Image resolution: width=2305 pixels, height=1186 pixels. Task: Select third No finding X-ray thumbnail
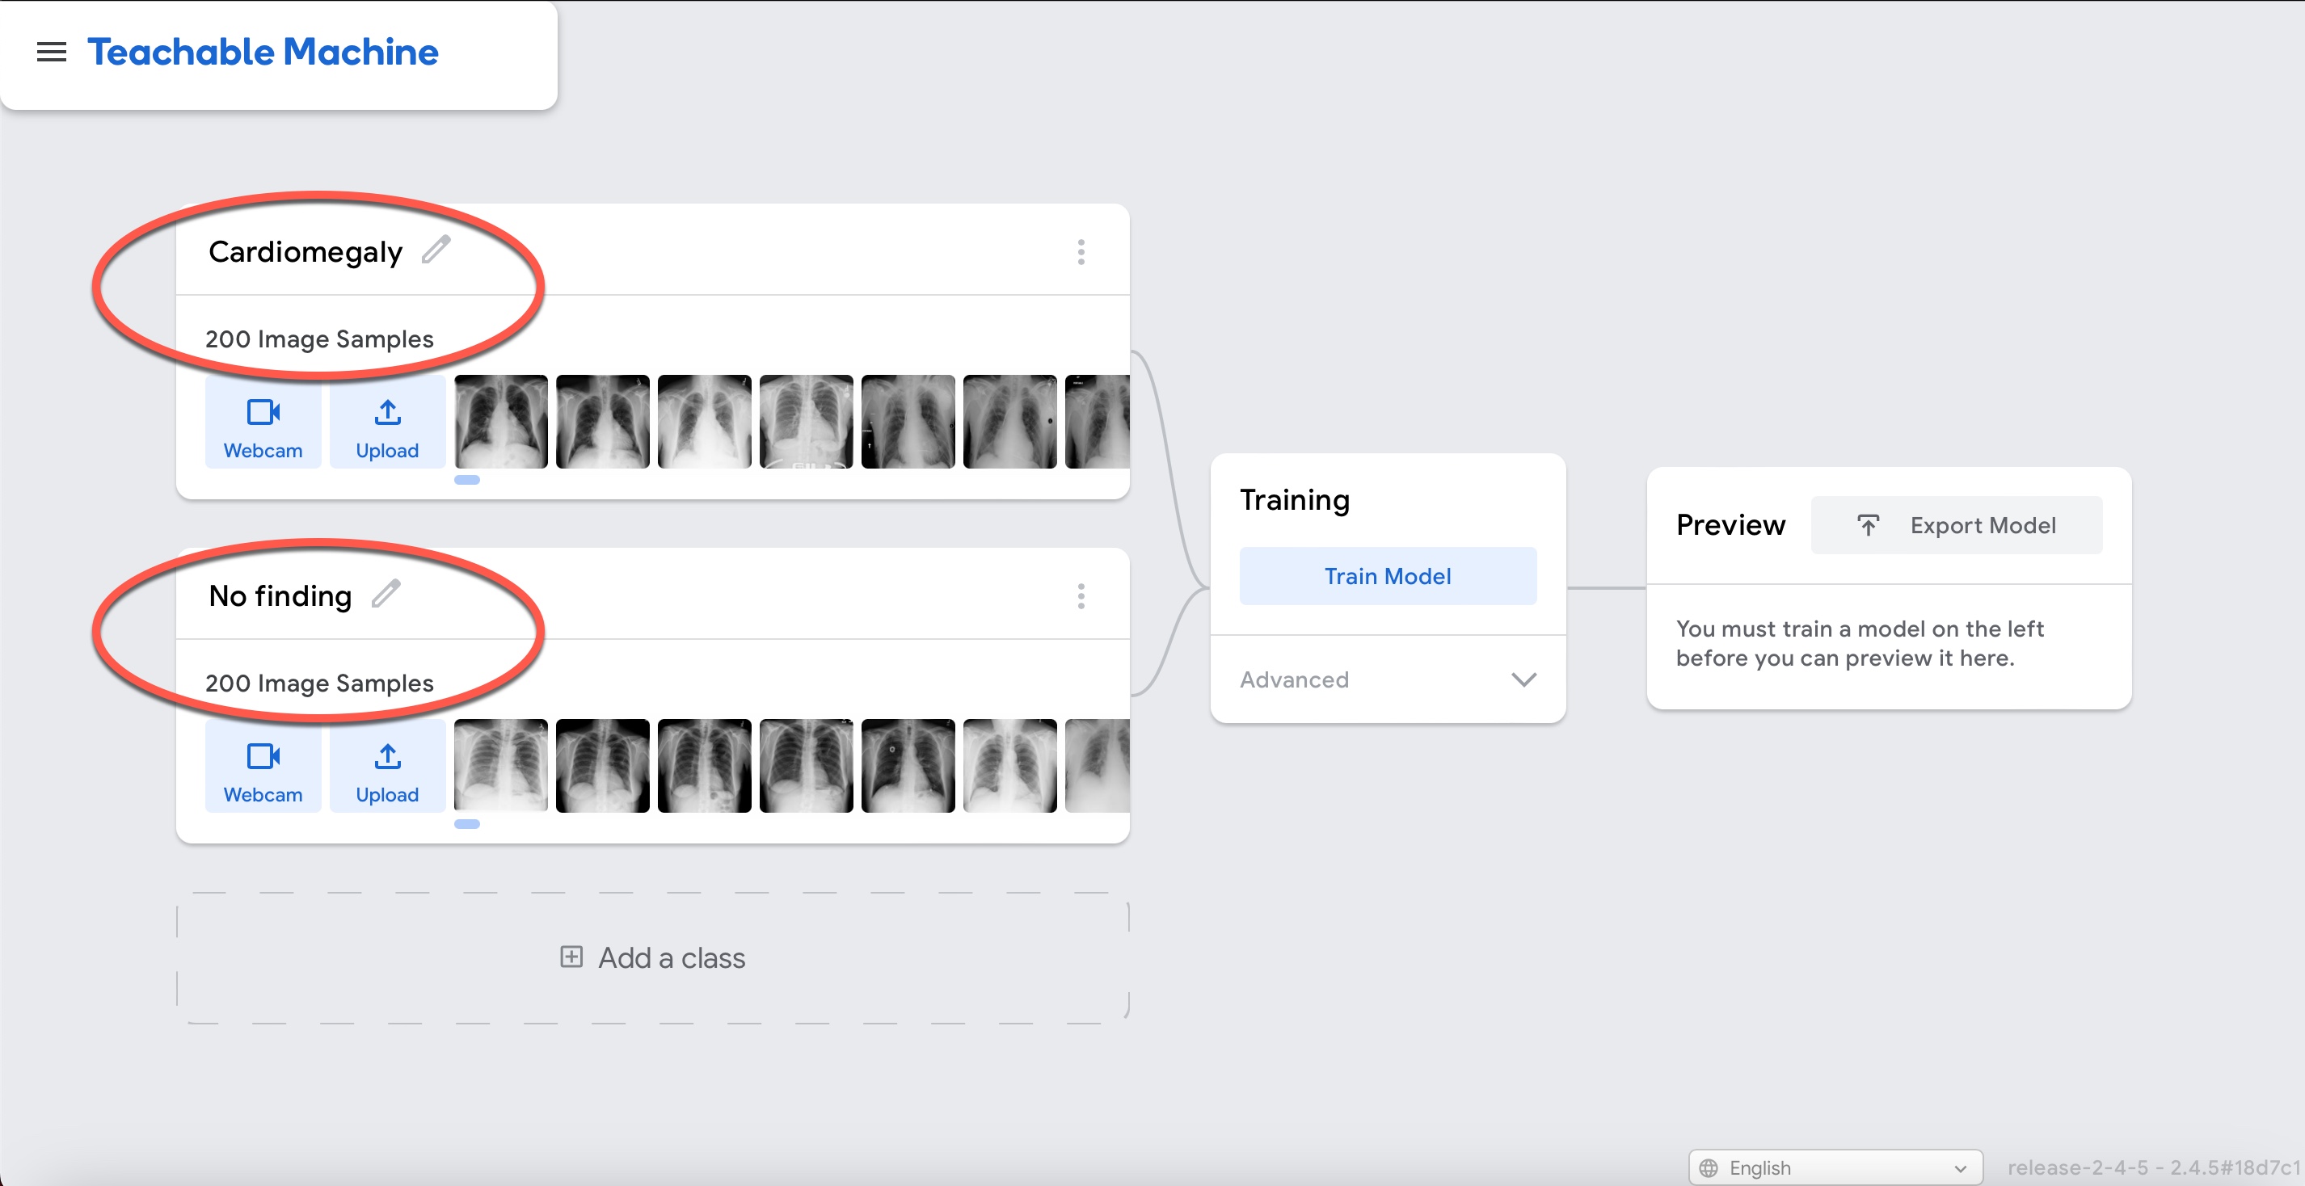(x=703, y=766)
